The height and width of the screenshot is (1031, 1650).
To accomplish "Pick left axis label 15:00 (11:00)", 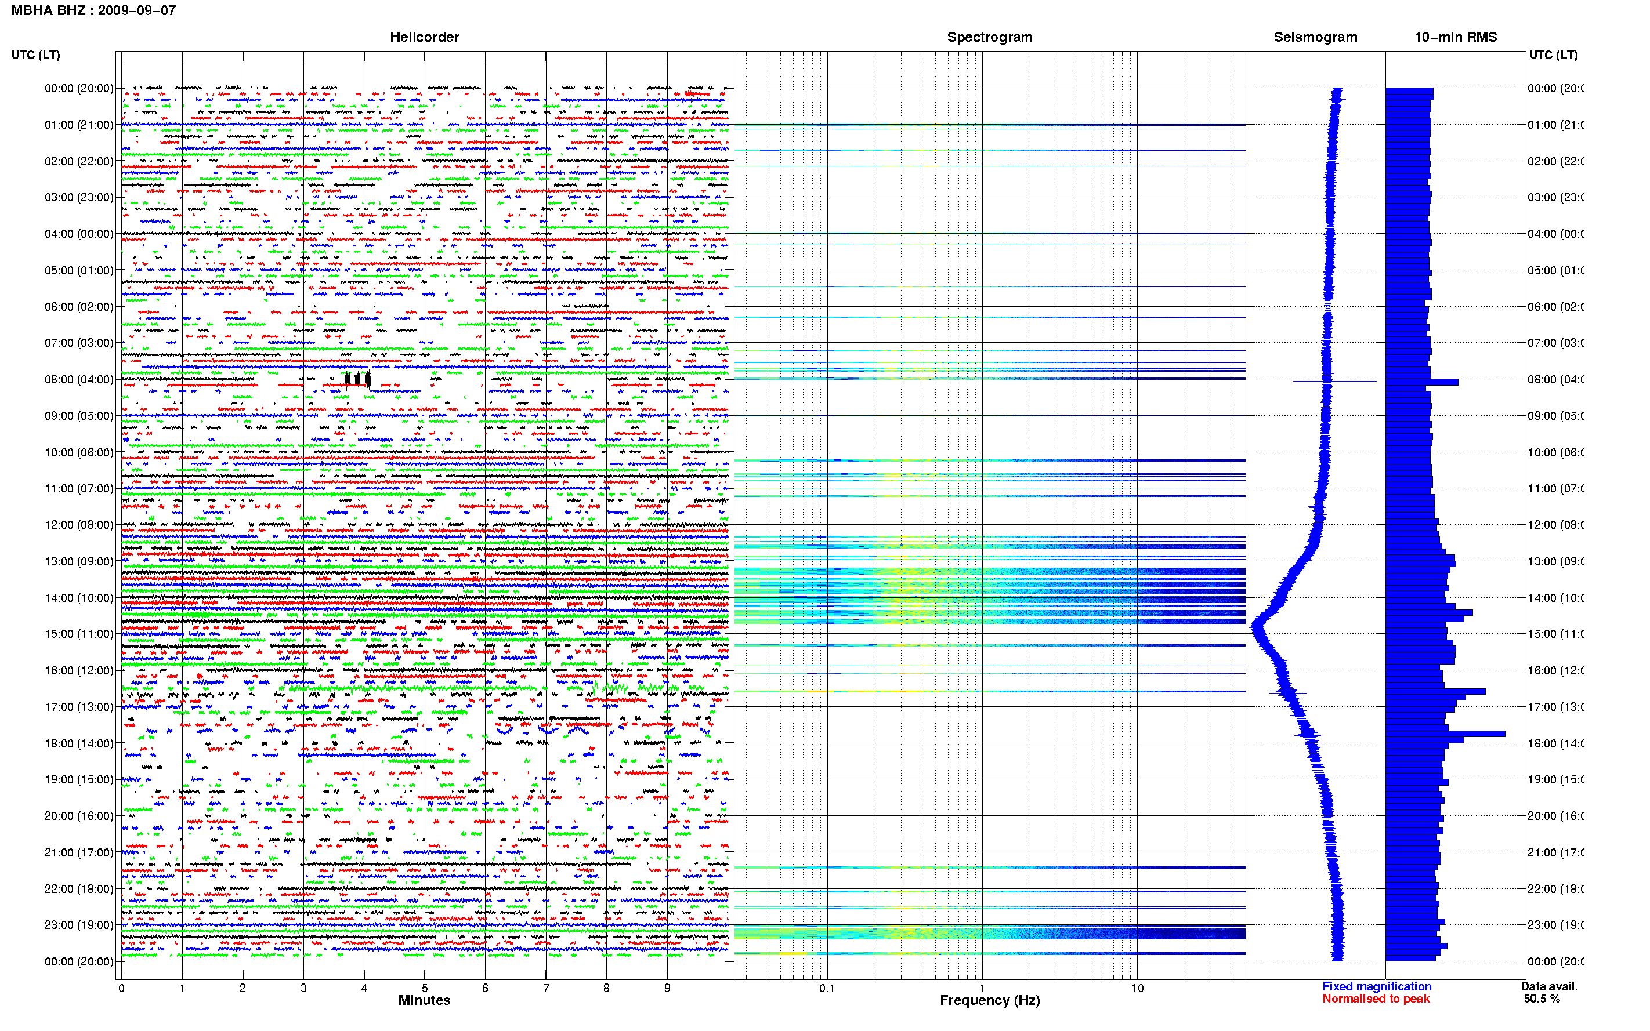I will [79, 634].
